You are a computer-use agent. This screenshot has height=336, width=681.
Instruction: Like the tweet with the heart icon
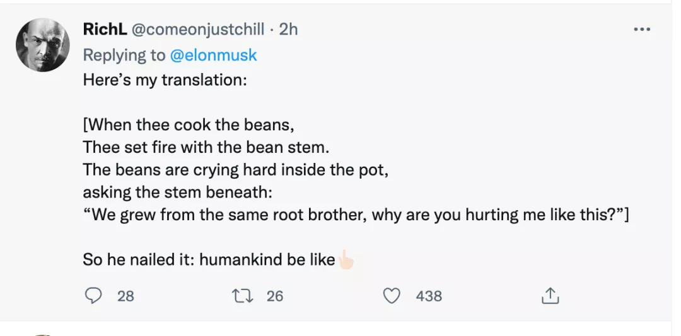pyautogui.click(x=392, y=296)
